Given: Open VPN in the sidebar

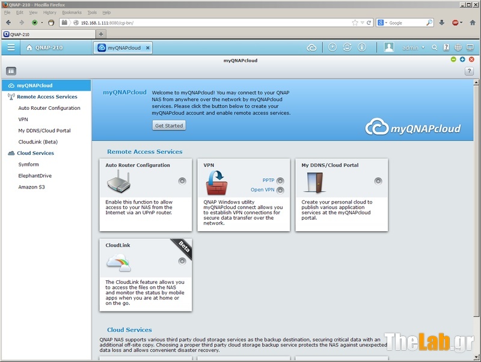Looking at the screenshot, I should click(23, 119).
